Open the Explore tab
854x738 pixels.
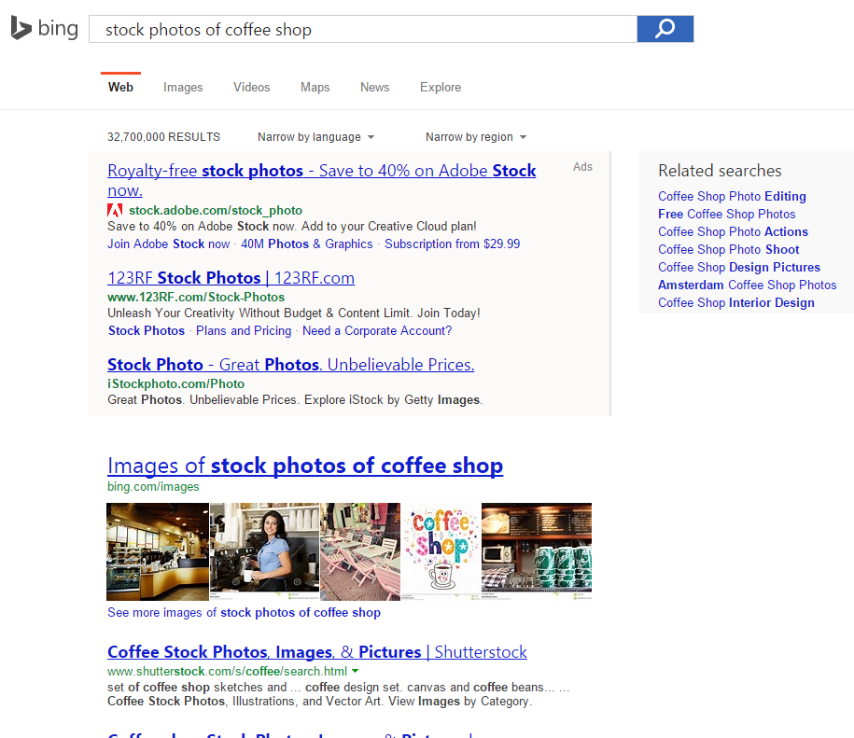pyautogui.click(x=440, y=88)
